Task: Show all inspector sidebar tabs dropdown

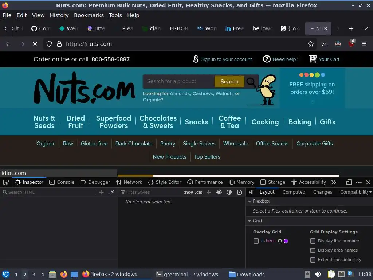Action: pos(370,192)
